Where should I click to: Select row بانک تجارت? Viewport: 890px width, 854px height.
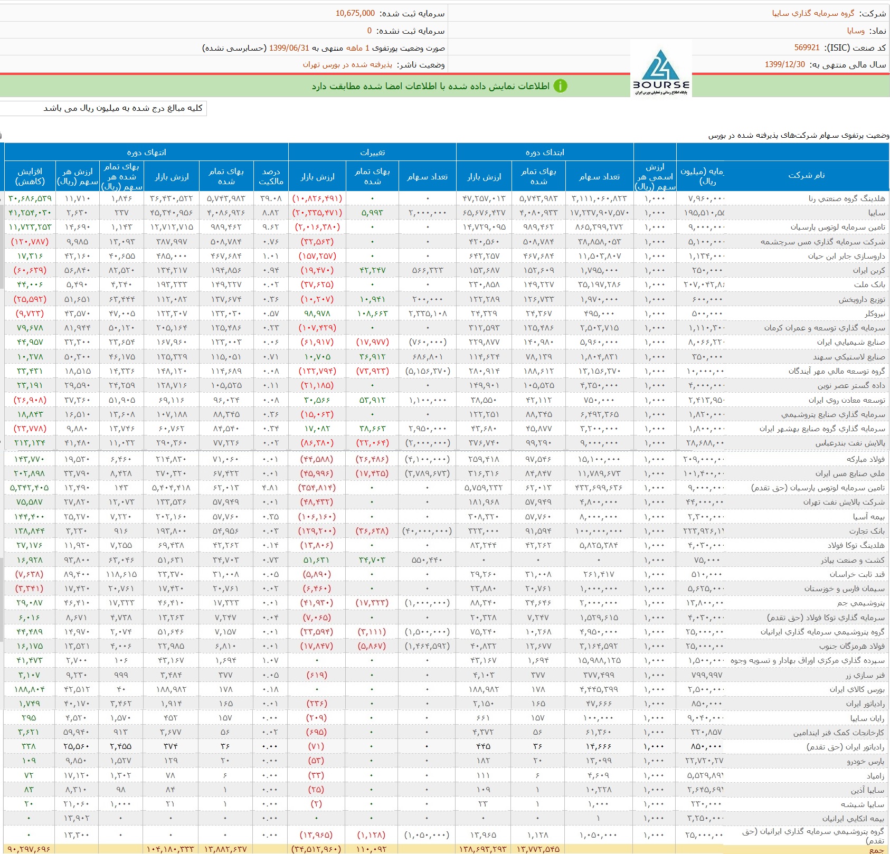click(447, 531)
